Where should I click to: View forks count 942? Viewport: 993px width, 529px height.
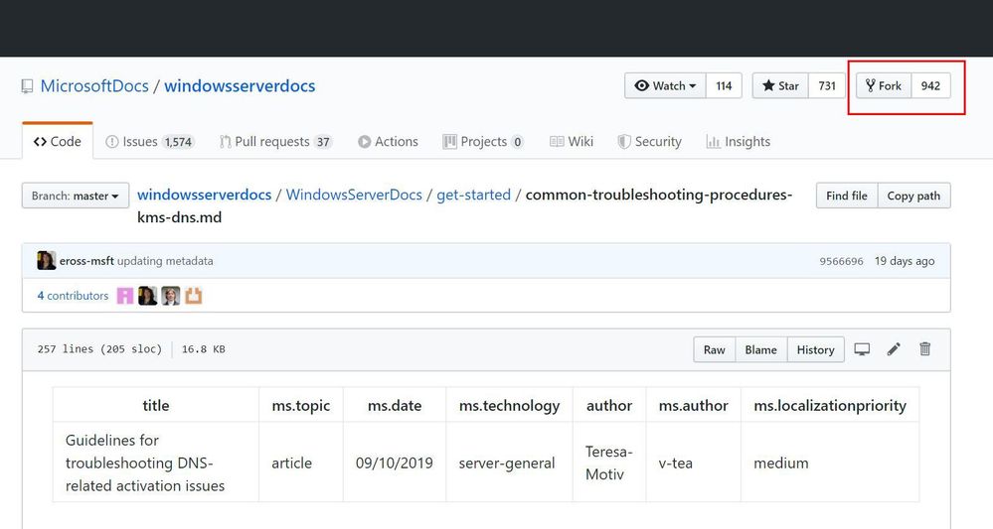click(x=931, y=86)
